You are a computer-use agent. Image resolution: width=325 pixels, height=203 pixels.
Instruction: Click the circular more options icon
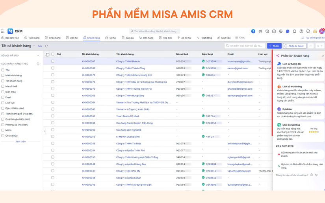(x=308, y=31)
